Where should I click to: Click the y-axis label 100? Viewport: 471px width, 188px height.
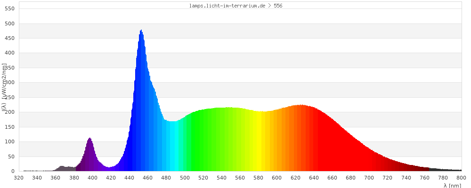[10, 142]
